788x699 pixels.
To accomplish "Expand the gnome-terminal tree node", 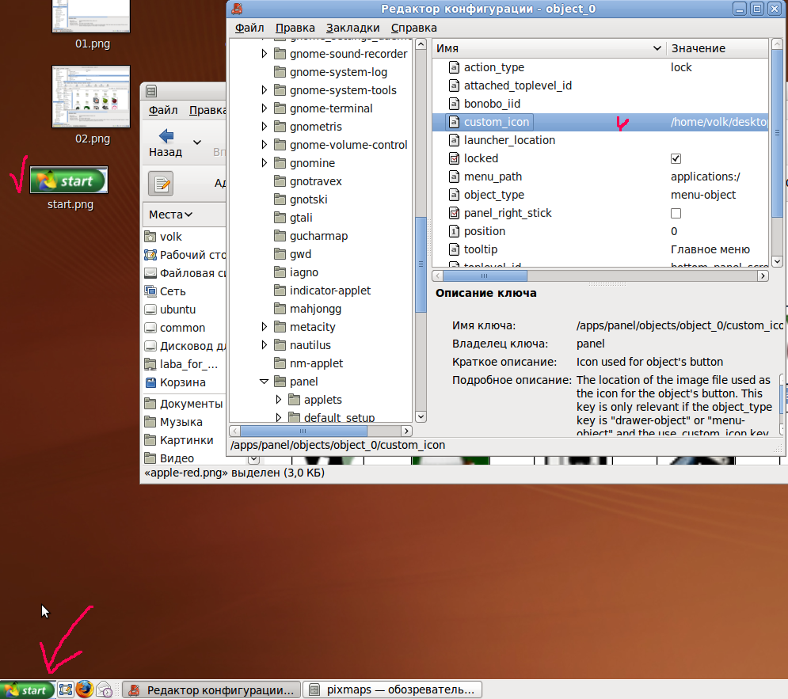I will point(265,108).
